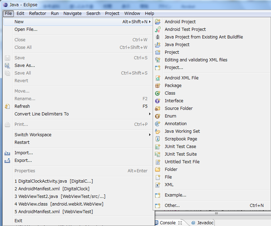This screenshot has height=226, width=271.
Task: Choose File in the New submenu
Action: click(212, 177)
